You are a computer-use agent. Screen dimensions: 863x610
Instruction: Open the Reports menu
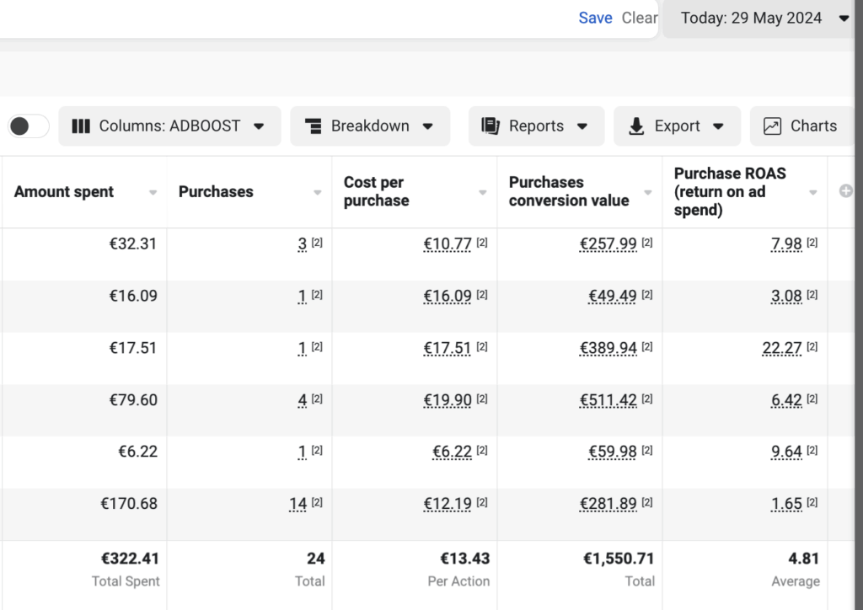point(536,126)
